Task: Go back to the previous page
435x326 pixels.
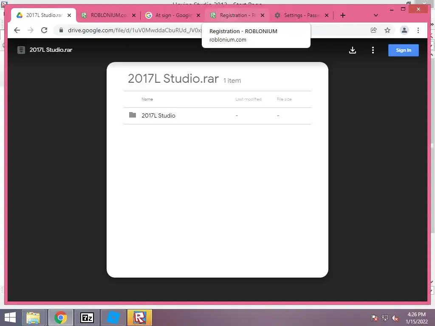Action: [17, 30]
